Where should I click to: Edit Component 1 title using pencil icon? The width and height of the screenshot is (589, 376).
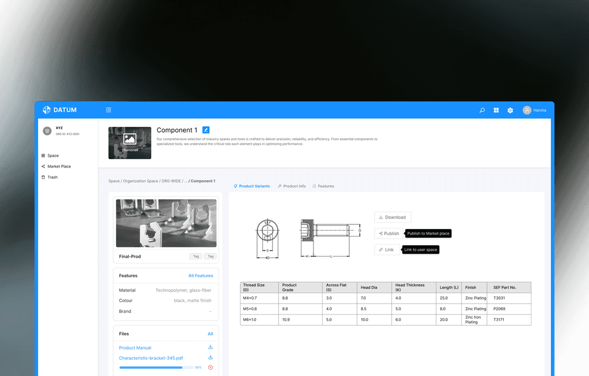[x=206, y=130]
